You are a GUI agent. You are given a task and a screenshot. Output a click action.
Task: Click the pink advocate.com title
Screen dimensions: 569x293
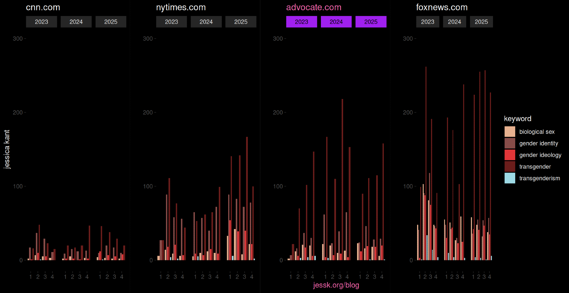tap(314, 7)
